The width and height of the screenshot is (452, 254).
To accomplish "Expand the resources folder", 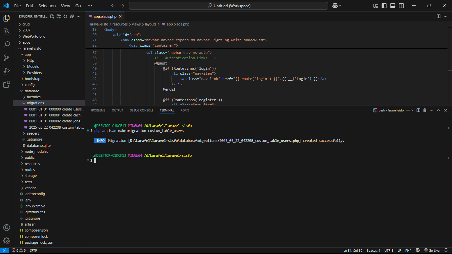I will pyautogui.click(x=32, y=164).
